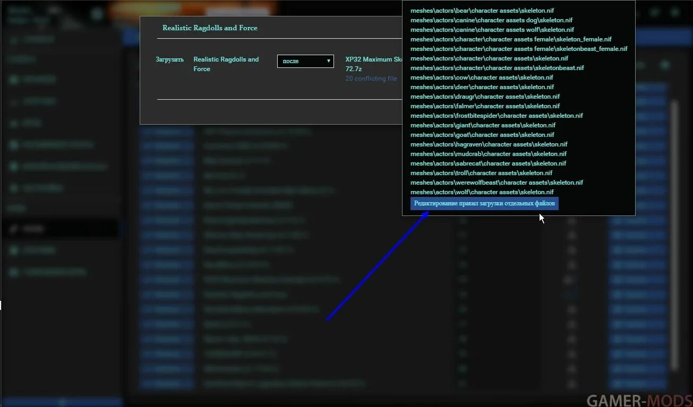This screenshot has height=407, width=693.
Task: Click the "Realistic Ragdolls and Force" mod name in the rule row
Action: 226,64
